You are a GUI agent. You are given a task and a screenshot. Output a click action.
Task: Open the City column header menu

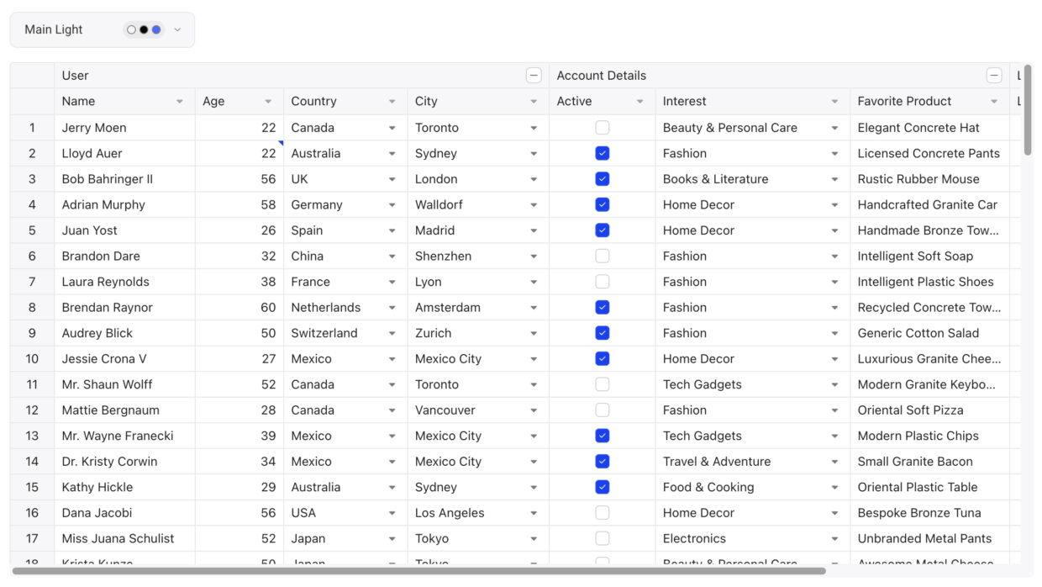(534, 102)
